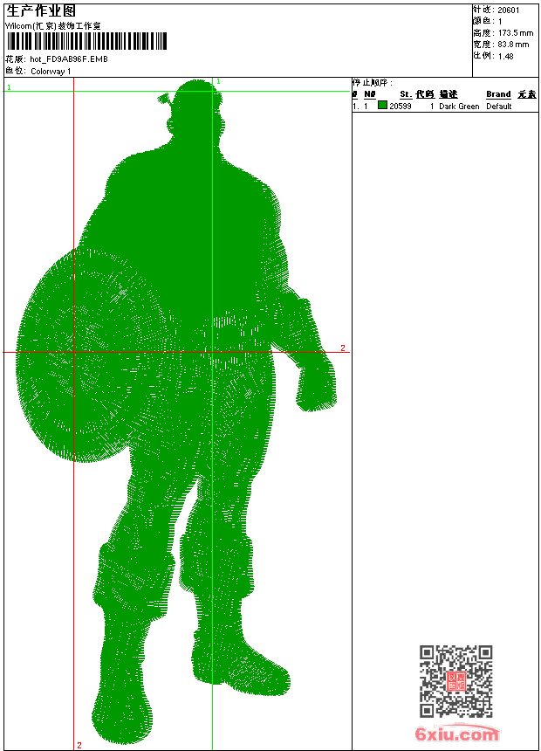Click the '停止顺序' stop sequence label
This screenshot has height=751, width=541.
373,83
